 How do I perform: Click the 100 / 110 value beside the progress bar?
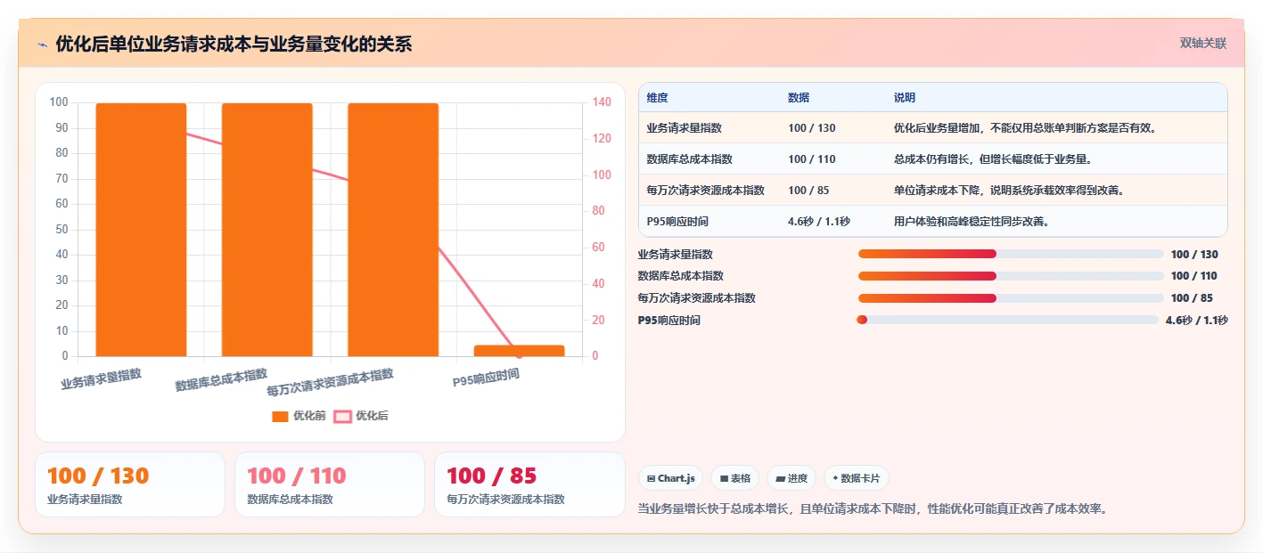pos(1194,276)
